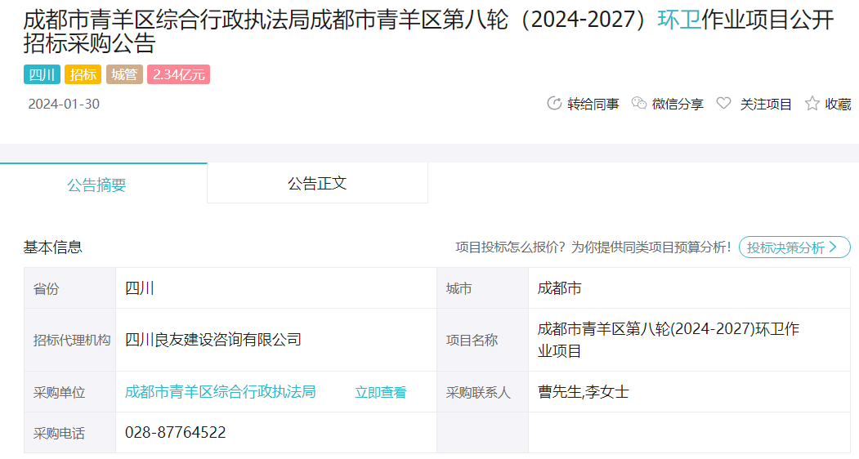Click the phone number 028-87764522
Screen dimensions: 859x459
(175, 432)
